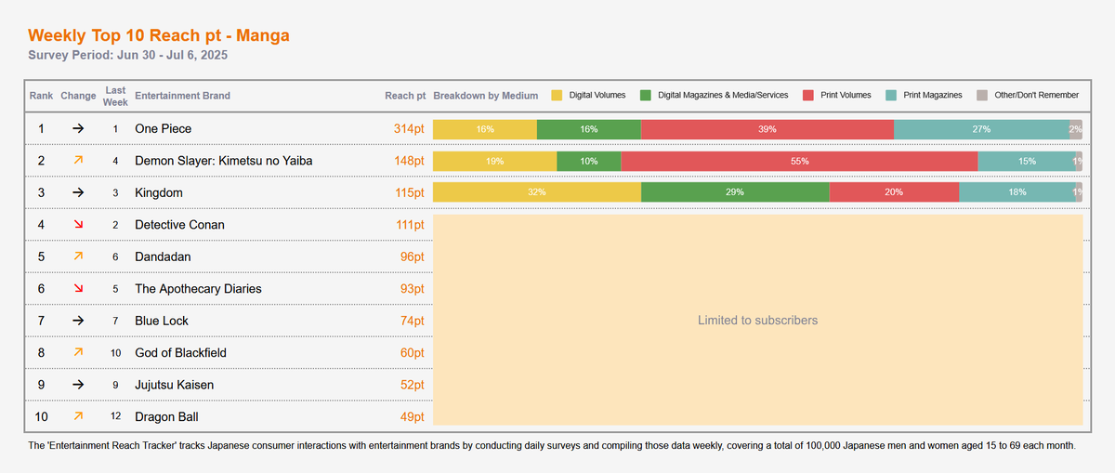Click the Detective Conan brand name

click(x=179, y=225)
